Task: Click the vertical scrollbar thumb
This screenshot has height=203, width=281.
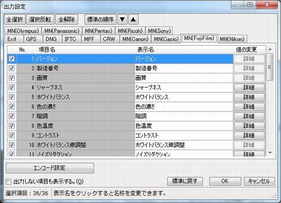Action: click(x=270, y=67)
